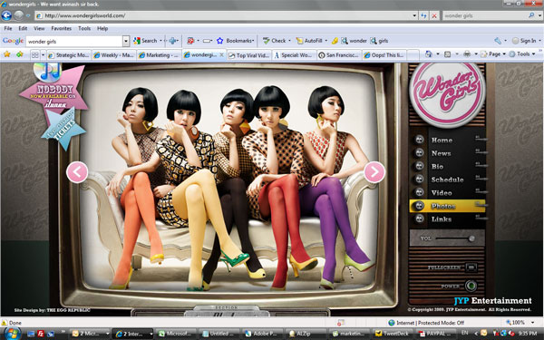Open the ALZip taskbar button
This screenshot has width=544, height=340.
(x=306, y=334)
